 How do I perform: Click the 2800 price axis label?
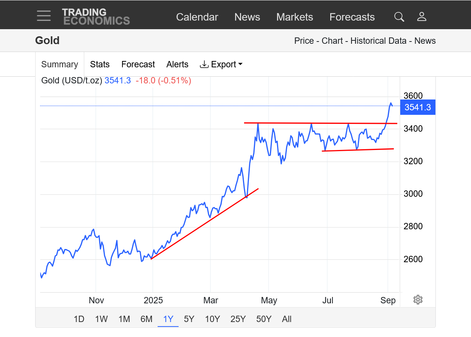tap(413, 227)
